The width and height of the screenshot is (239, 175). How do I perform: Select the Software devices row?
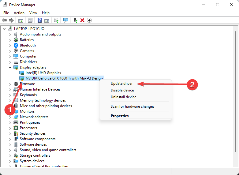pyautogui.click(x=33, y=144)
